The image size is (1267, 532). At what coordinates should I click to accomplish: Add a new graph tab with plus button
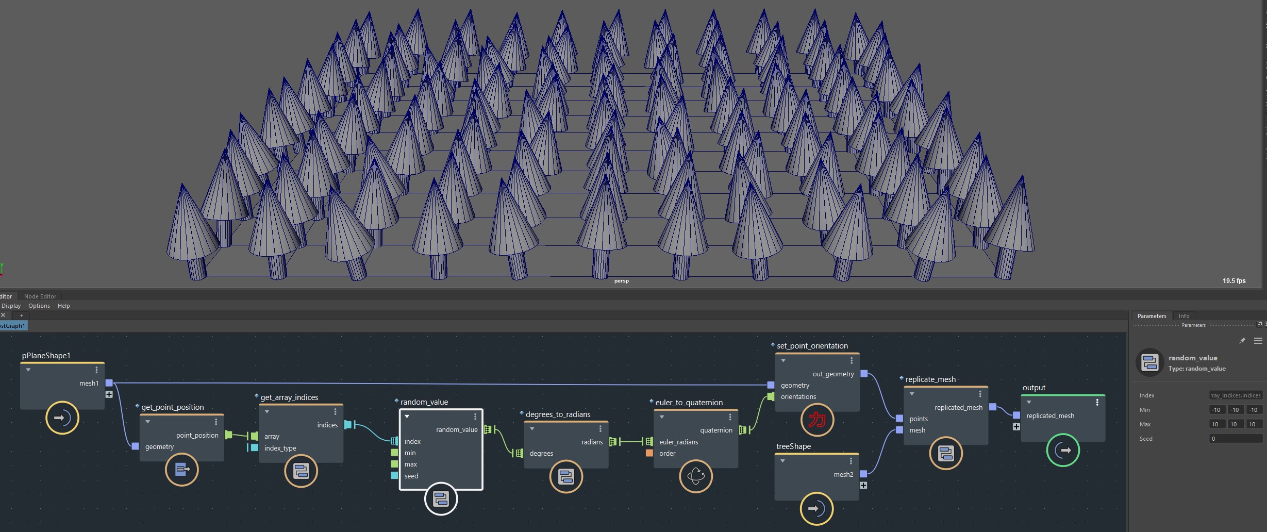click(22, 315)
